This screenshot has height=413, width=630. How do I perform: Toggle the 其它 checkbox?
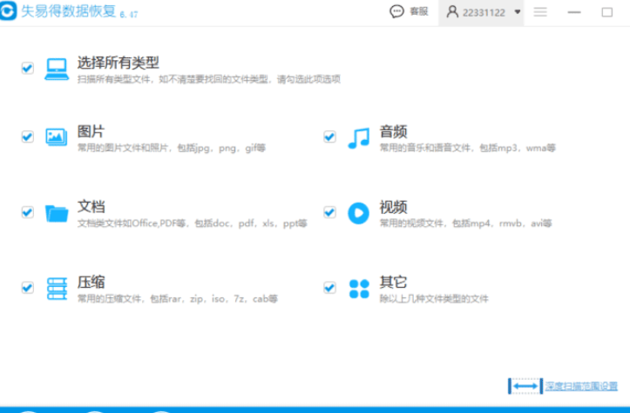(x=329, y=288)
